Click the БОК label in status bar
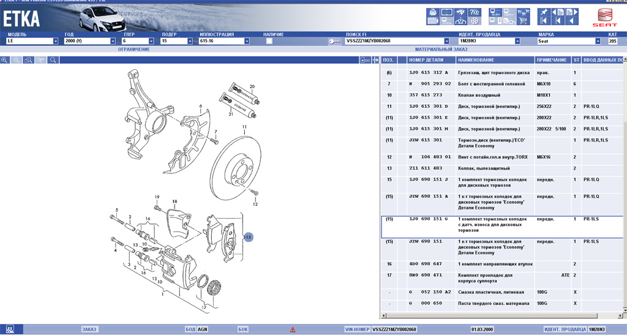Viewport: 627px width, 335px height. (242, 329)
